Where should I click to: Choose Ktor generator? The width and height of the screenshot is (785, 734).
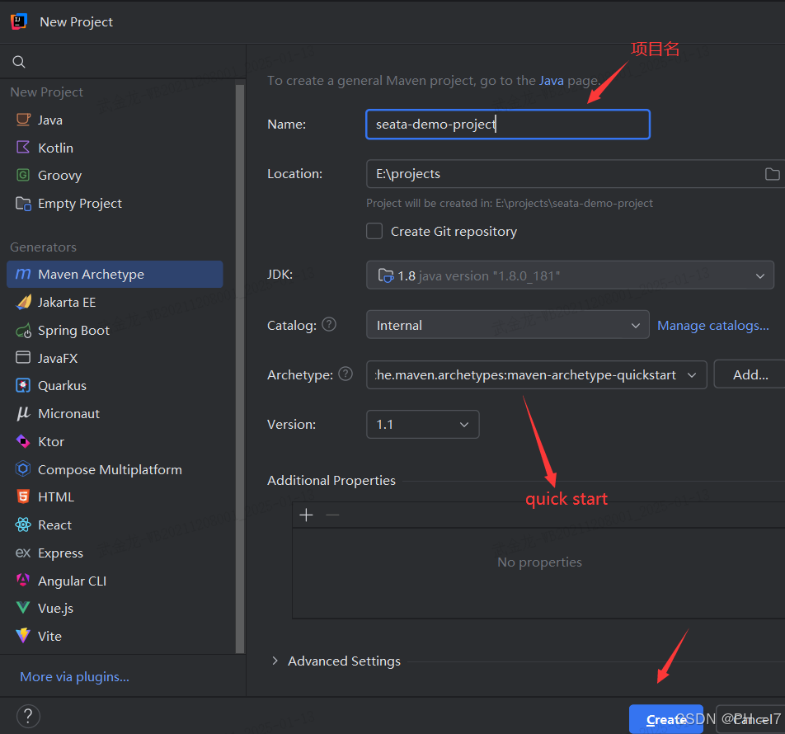point(115,441)
